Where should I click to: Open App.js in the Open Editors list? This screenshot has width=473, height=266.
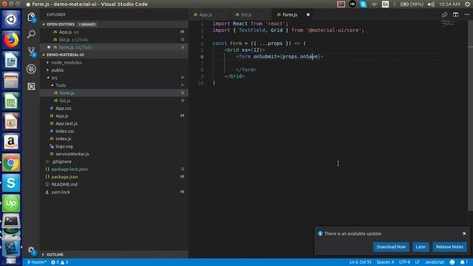[114, 32]
